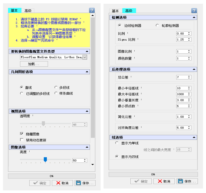
Task: Click 保存... in the right dialog
Action: (x=187, y=181)
